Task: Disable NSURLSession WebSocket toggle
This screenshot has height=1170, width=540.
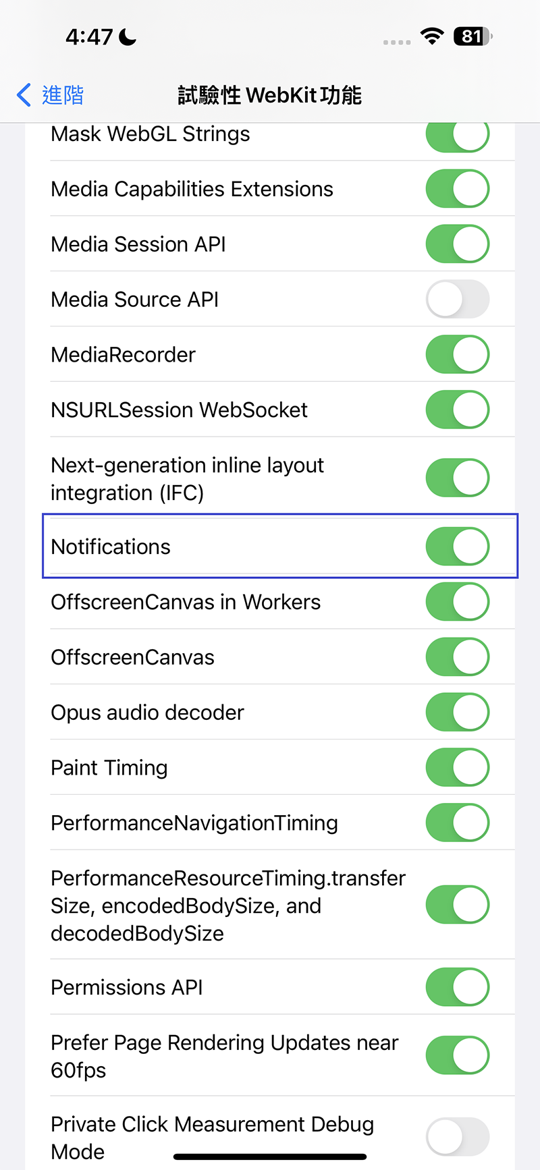Action: click(457, 410)
